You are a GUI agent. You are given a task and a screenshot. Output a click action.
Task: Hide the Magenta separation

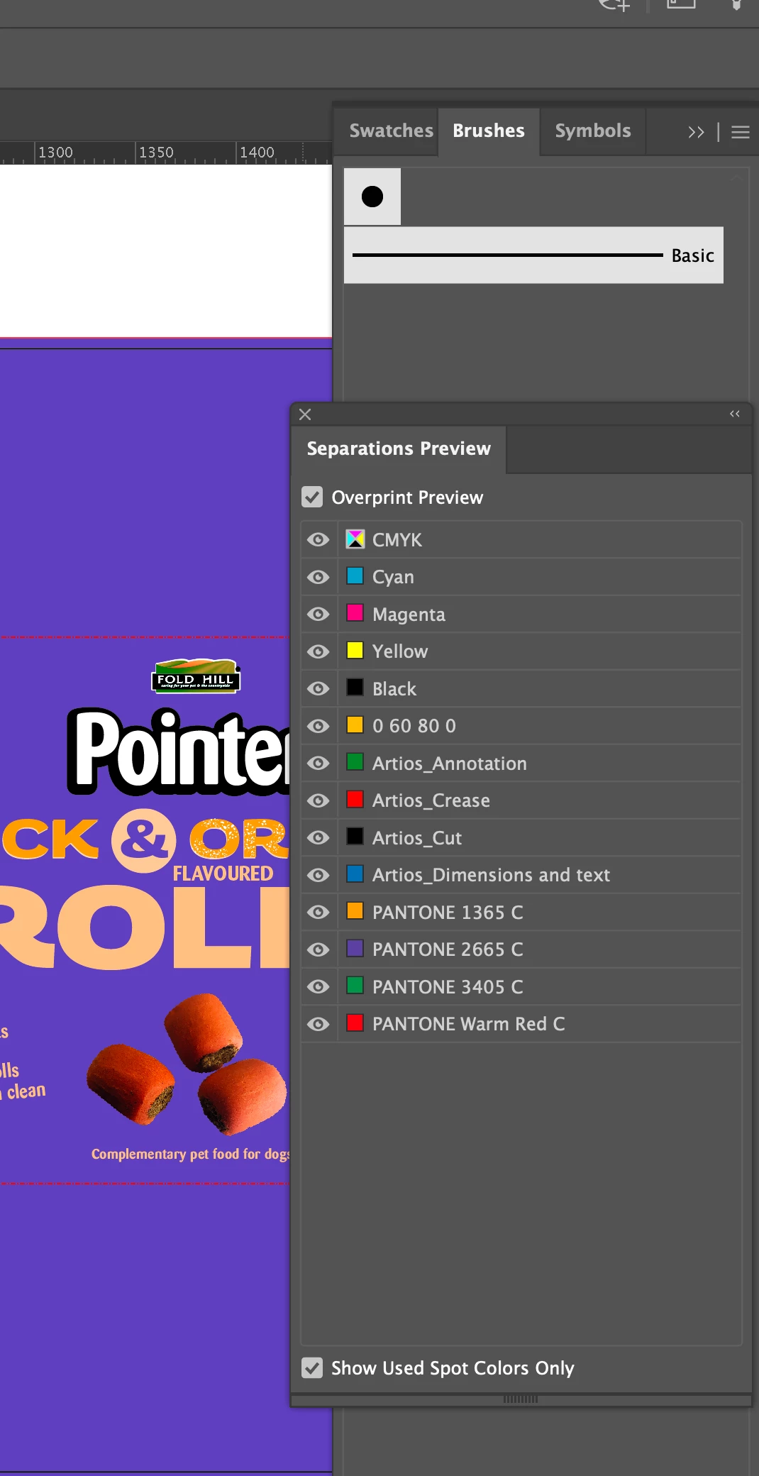pyautogui.click(x=318, y=615)
